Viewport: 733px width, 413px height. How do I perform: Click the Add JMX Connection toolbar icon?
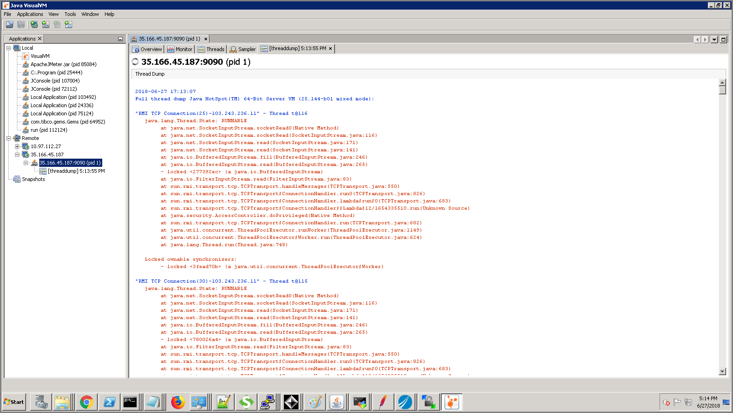tap(45, 25)
